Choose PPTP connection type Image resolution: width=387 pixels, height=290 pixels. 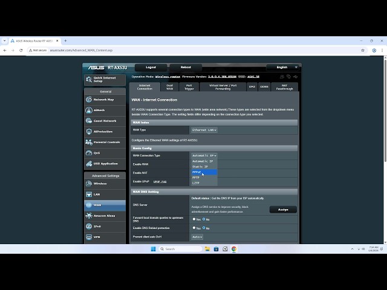[204, 178]
